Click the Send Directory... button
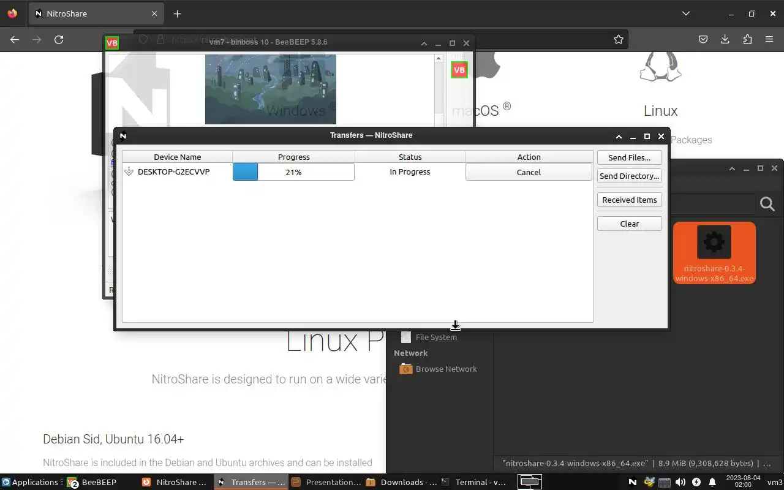This screenshot has height=490, width=784. tap(629, 176)
